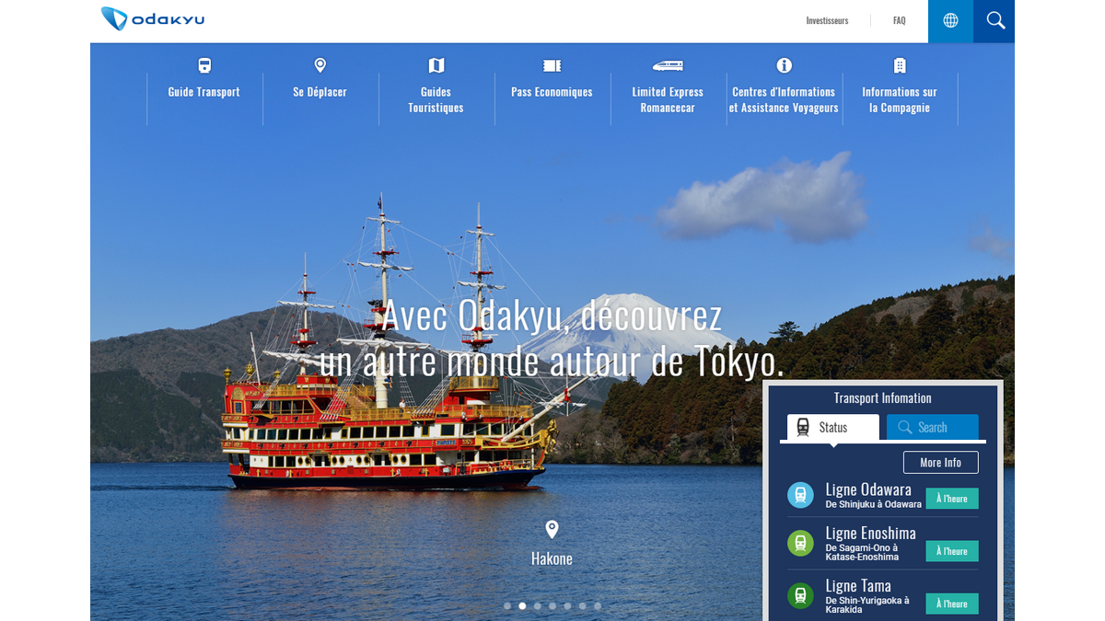Click the Se Déplacer map pin icon

320,65
